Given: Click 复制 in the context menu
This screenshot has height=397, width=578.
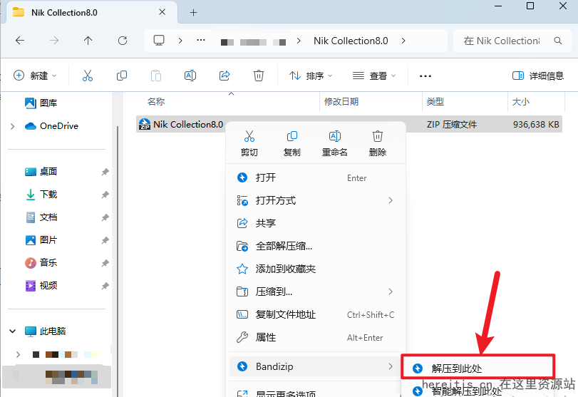Looking at the screenshot, I should (x=292, y=143).
